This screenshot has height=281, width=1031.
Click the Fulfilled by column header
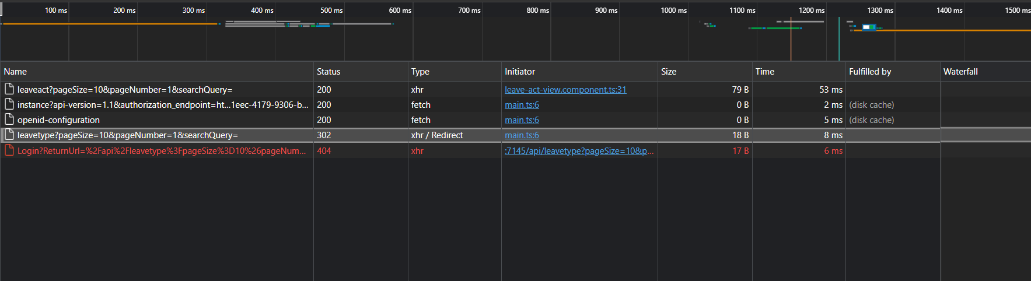(x=893, y=72)
